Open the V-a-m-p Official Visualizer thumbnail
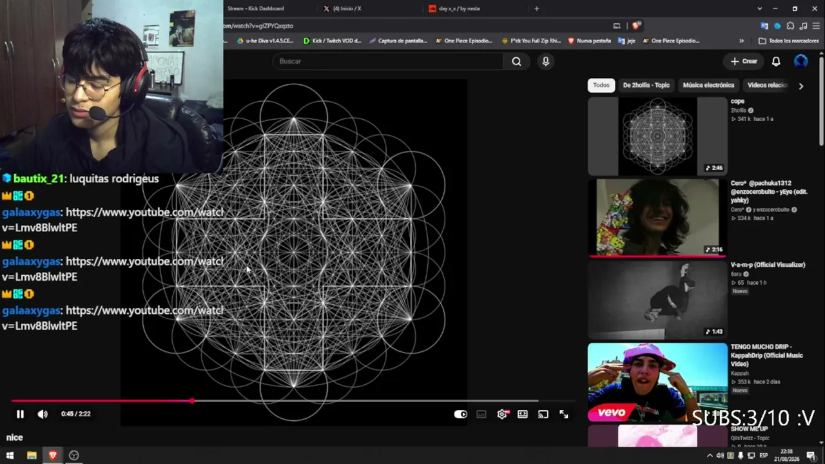 pos(657,300)
